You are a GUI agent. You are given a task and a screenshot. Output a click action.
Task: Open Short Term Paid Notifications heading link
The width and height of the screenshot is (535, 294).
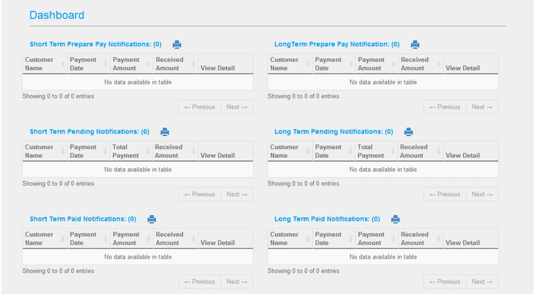(x=83, y=219)
